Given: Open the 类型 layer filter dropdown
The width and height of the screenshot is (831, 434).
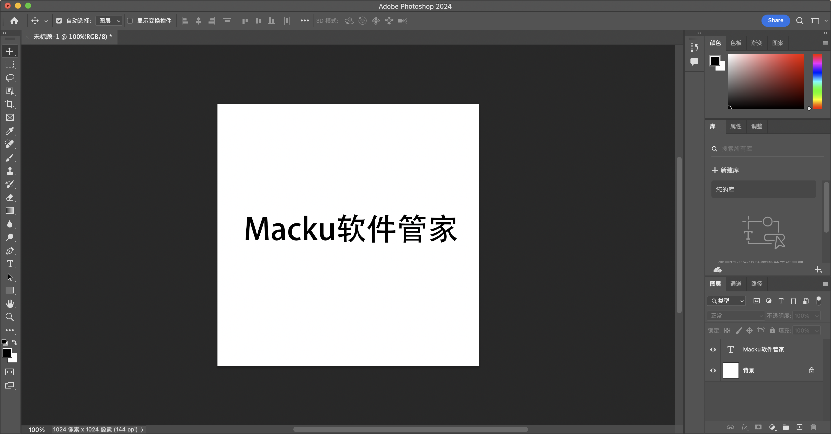Looking at the screenshot, I should [726, 301].
